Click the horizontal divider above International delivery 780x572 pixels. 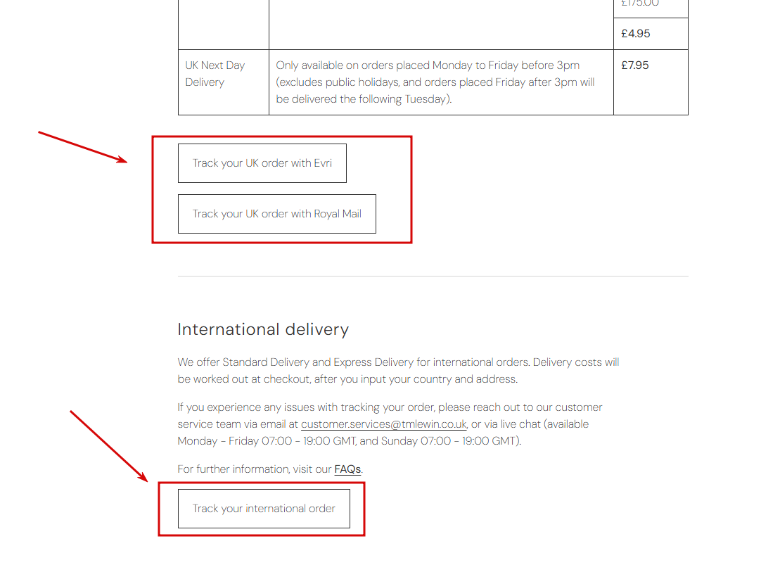[433, 276]
